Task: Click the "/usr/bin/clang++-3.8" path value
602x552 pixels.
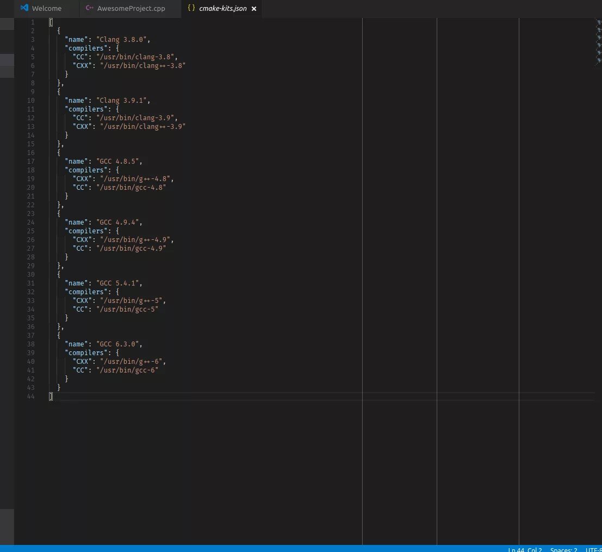Action: pyautogui.click(x=143, y=66)
